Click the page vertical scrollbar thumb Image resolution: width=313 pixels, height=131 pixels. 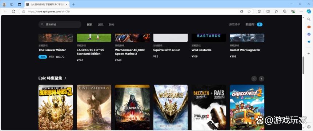303,65
